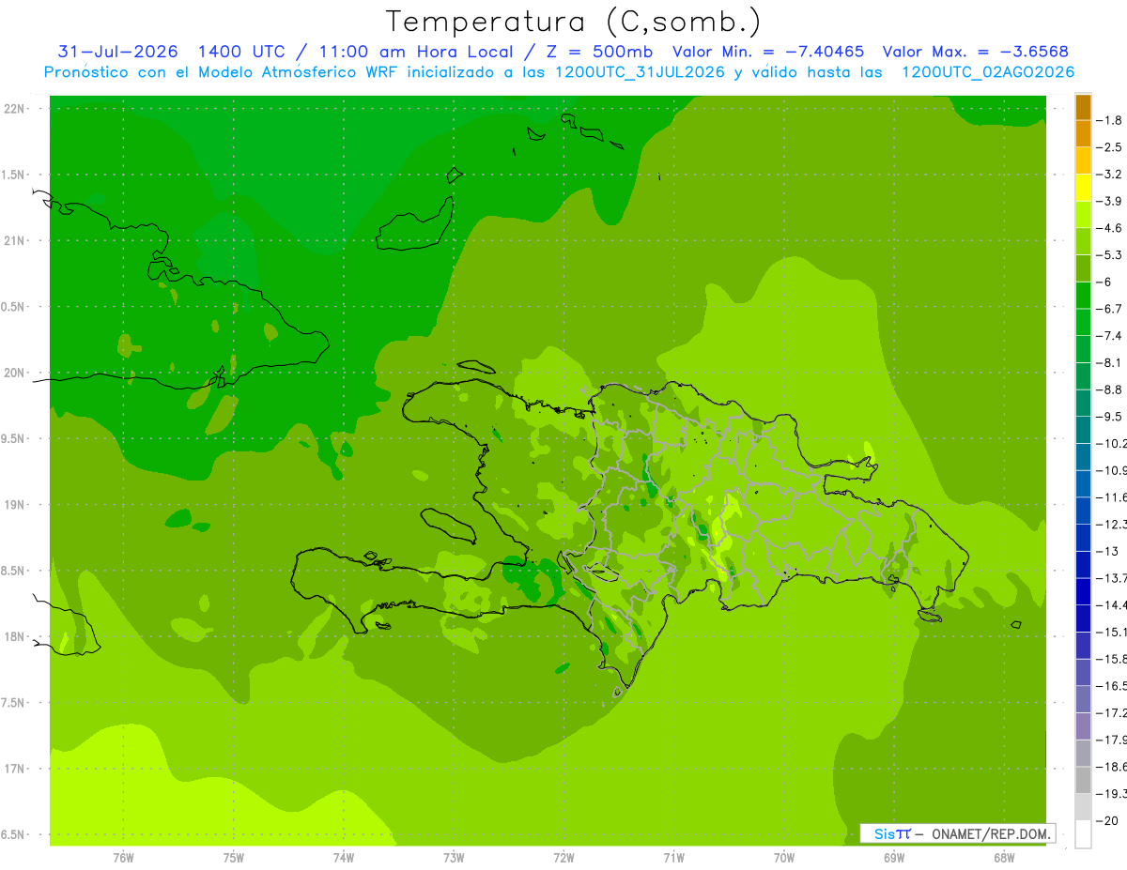Click the latitude label '19N'
The image size is (1127, 870).
(x=14, y=505)
